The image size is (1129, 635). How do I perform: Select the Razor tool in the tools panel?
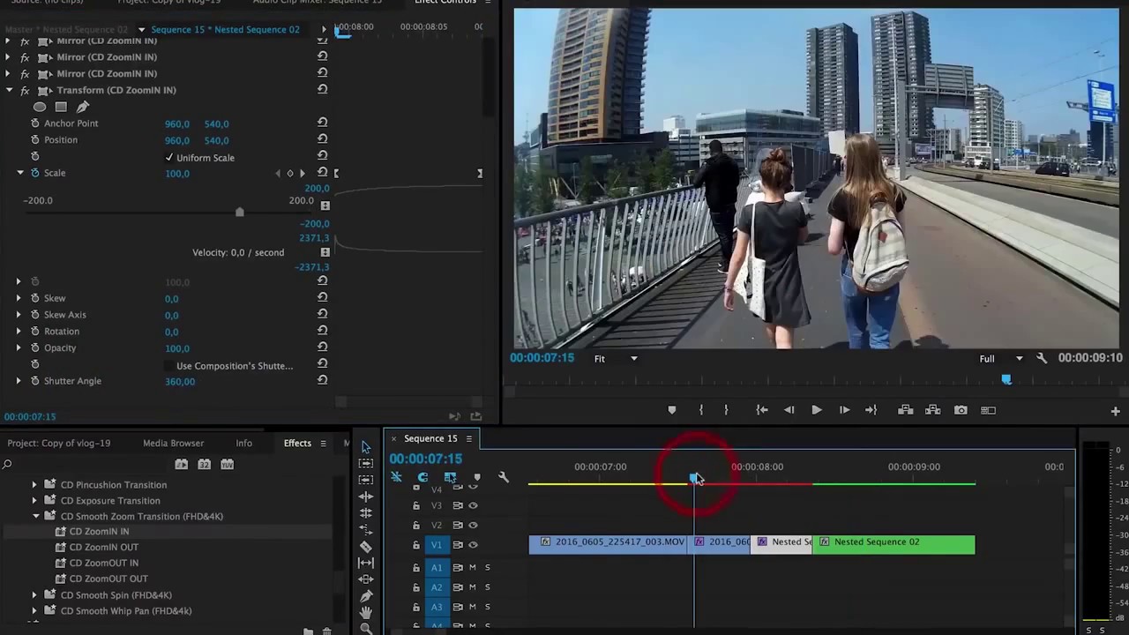pos(366,546)
